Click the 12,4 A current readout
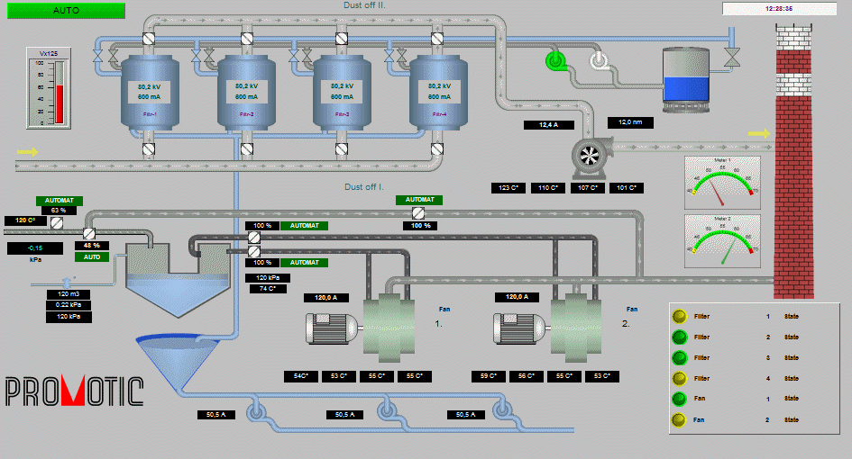The height and width of the screenshot is (459, 852). [x=549, y=125]
